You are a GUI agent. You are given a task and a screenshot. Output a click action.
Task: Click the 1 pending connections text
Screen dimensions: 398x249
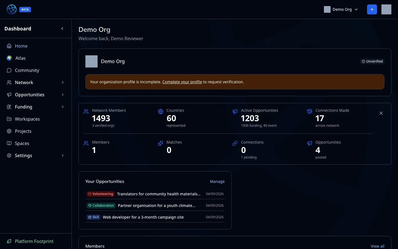[x=249, y=157]
